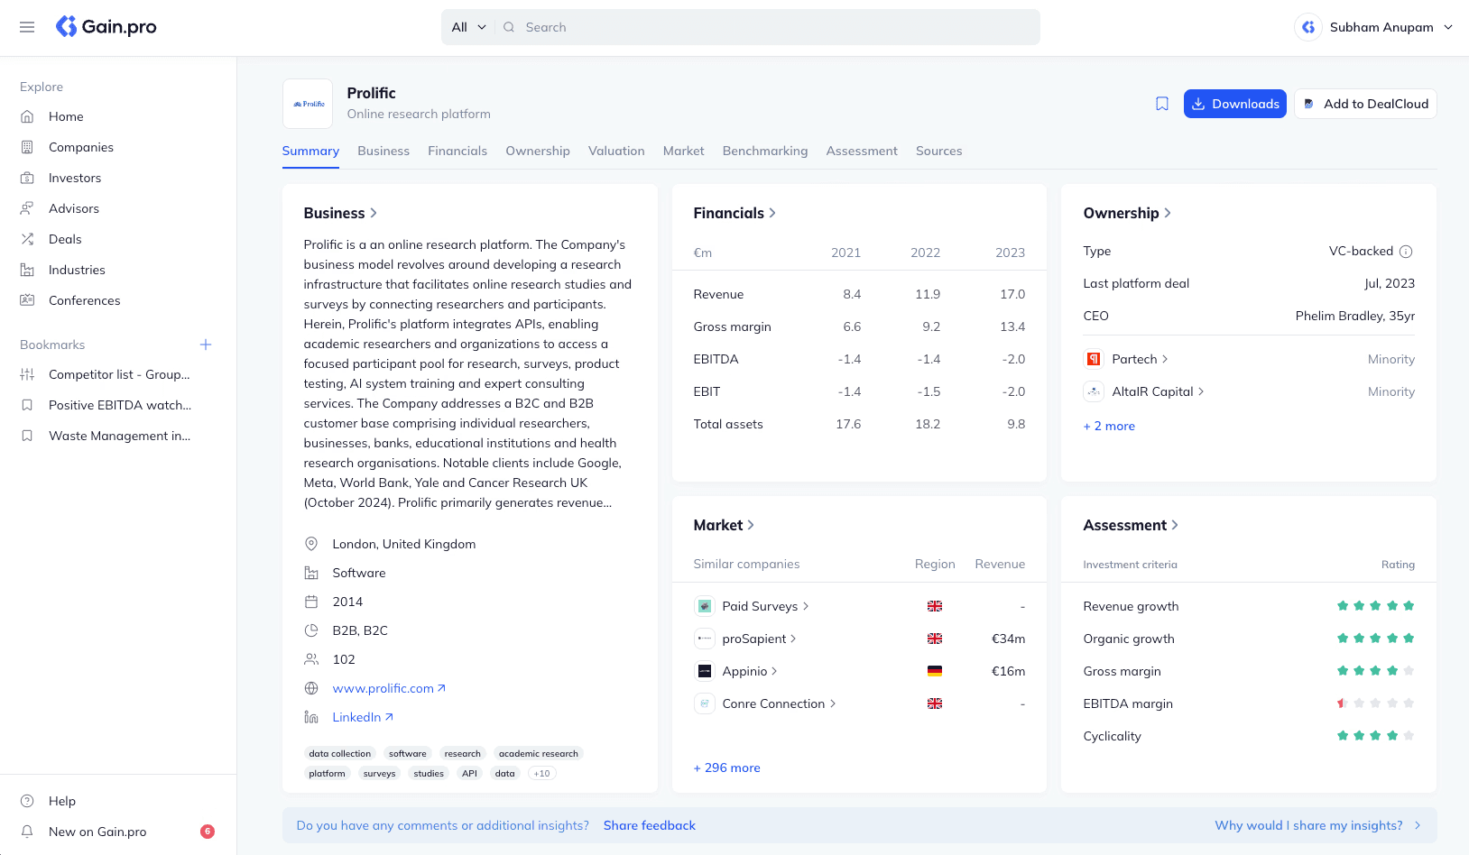The width and height of the screenshot is (1469, 855).
Task: Switch to the Market tab
Action: (684, 151)
